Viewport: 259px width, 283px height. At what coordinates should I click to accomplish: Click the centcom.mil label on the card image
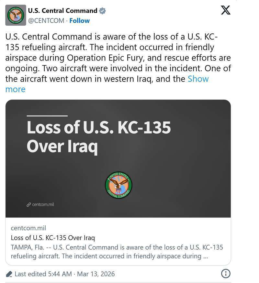click(x=43, y=205)
